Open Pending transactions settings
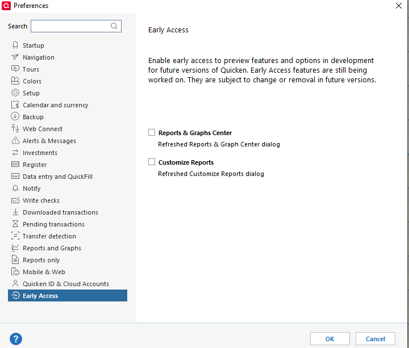 [54, 224]
